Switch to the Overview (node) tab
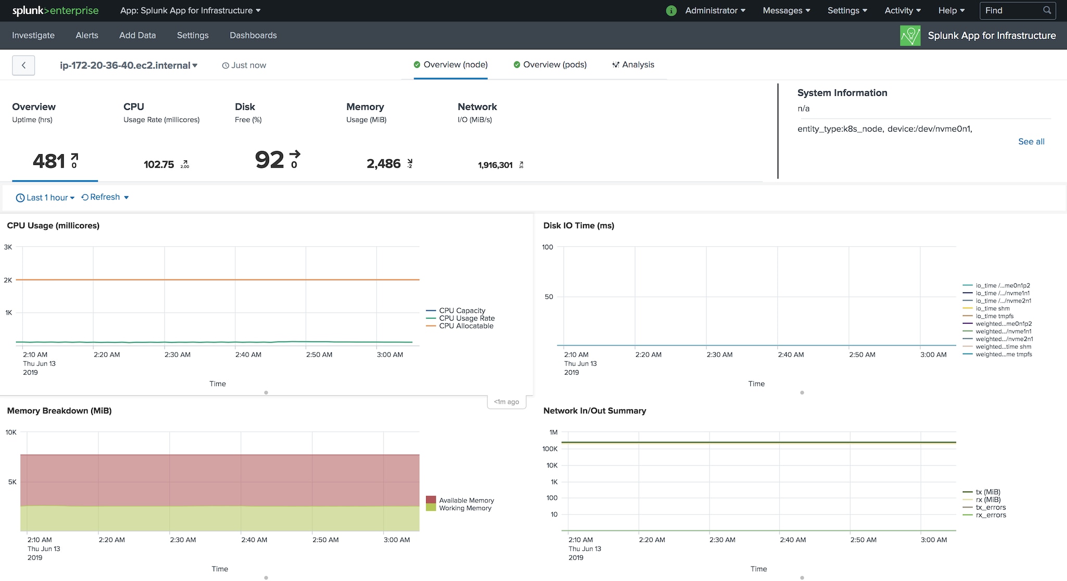Viewport: 1067px width, 581px height. [x=451, y=65]
